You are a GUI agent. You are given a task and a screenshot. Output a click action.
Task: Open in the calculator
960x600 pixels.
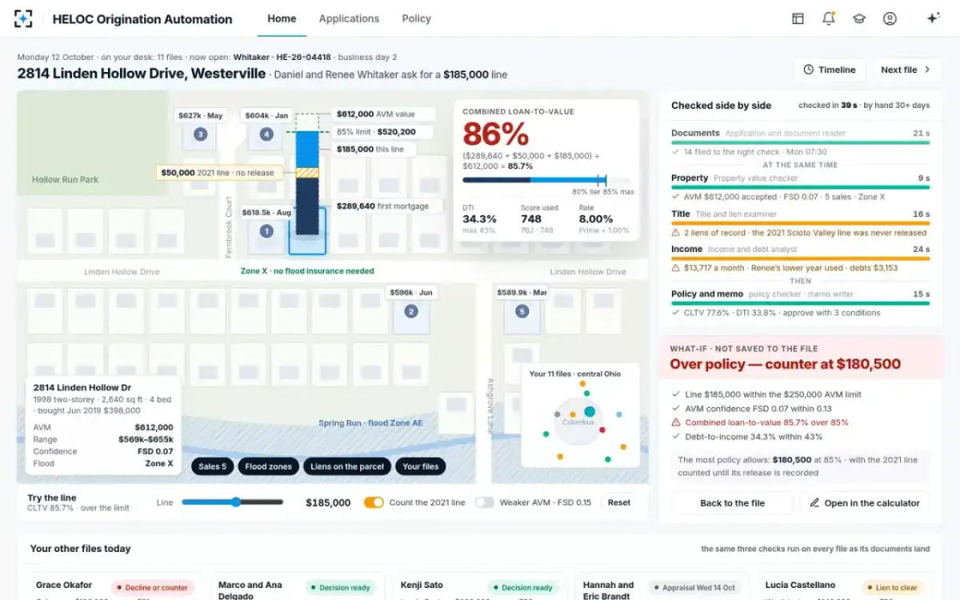tap(865, 502)
